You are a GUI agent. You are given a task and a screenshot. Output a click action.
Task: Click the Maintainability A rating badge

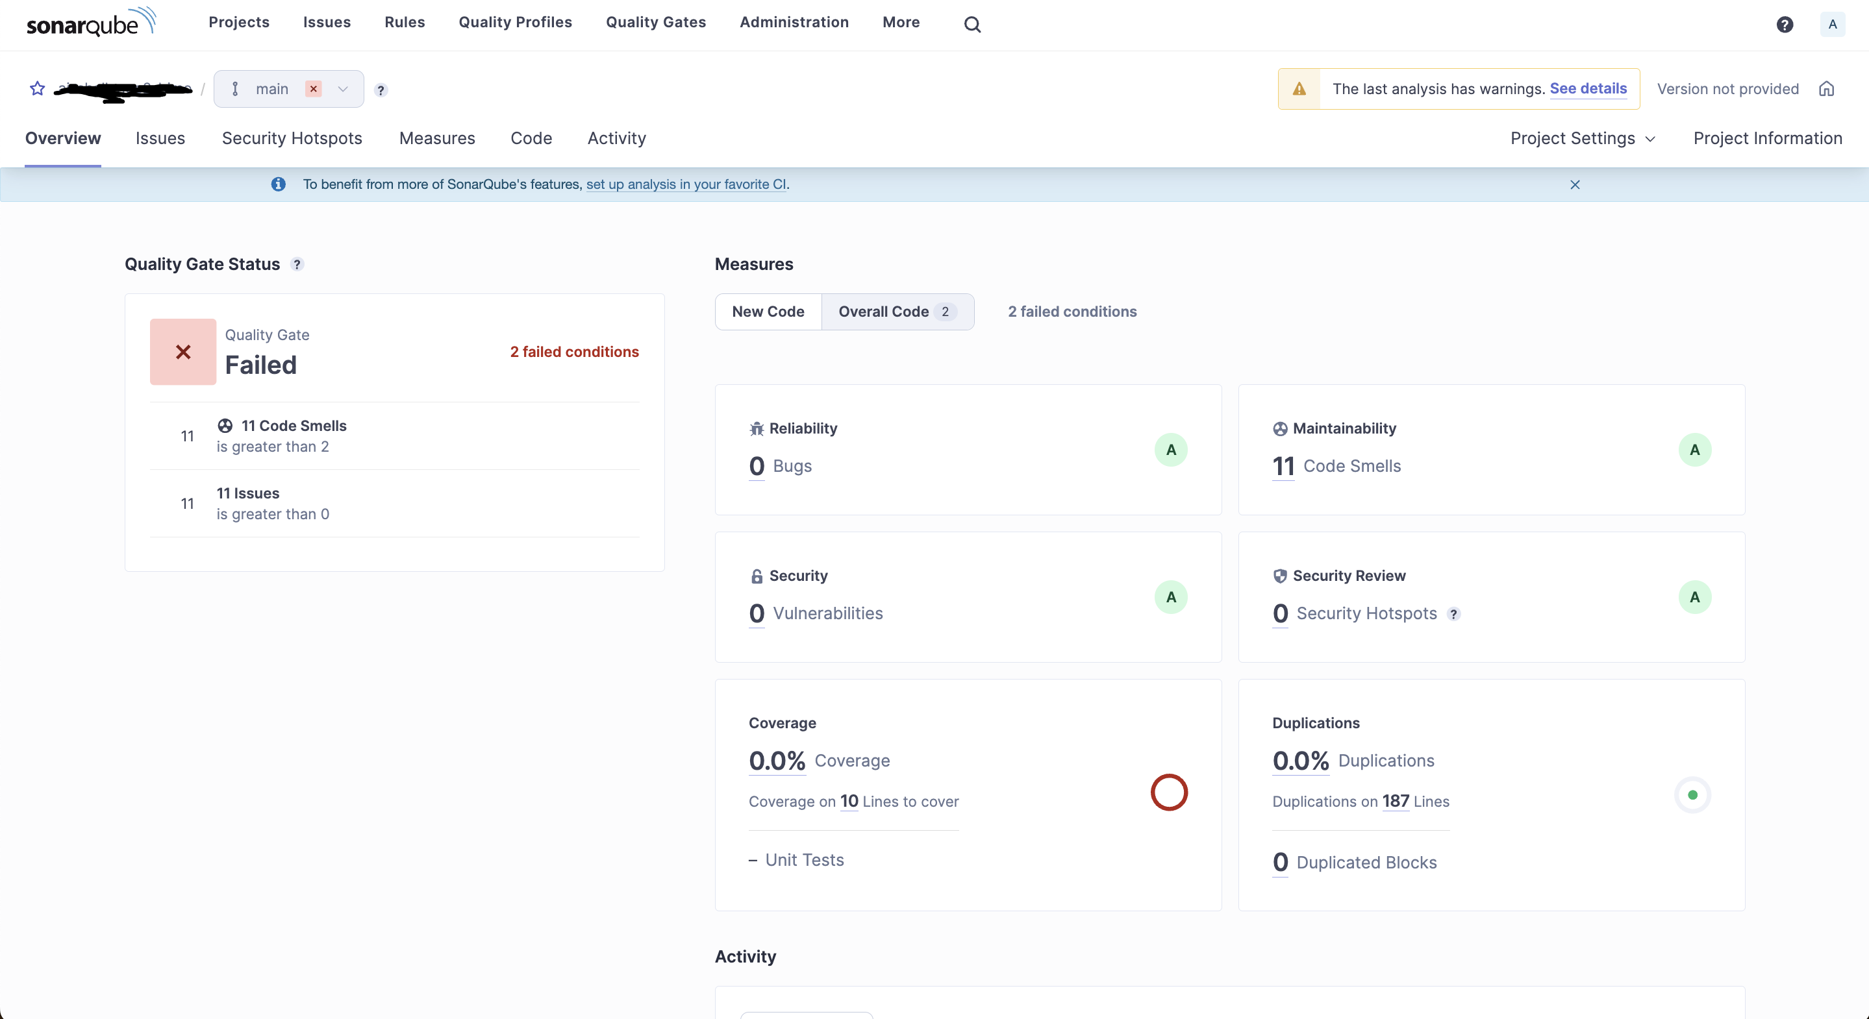[1694, 450]
